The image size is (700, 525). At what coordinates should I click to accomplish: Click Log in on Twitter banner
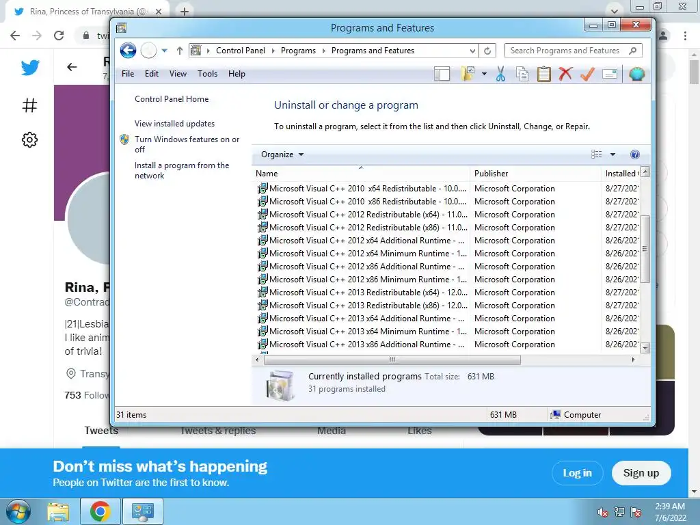click(x=577, y=473)
